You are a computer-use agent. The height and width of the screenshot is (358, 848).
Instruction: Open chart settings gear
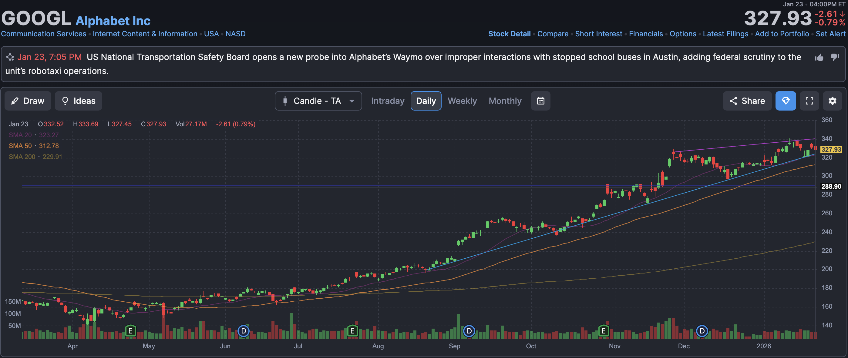(832, 101)
